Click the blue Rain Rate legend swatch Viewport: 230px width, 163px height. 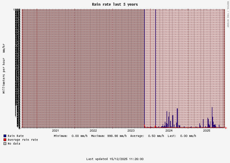[5, 136]
